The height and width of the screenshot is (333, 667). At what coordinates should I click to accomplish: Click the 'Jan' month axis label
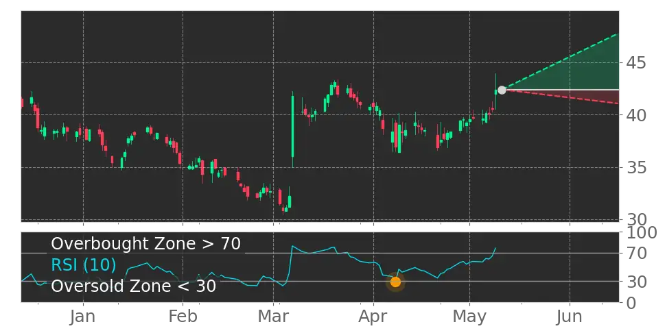[84, 317]
